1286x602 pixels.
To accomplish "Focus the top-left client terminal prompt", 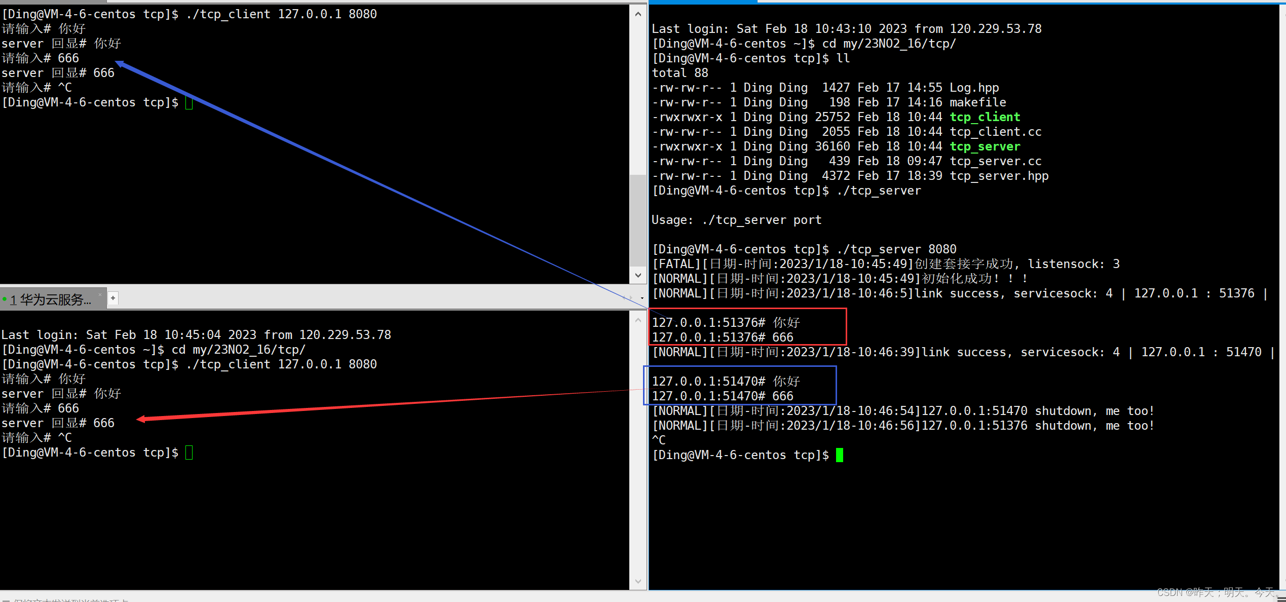I will [x=189, y=103].
